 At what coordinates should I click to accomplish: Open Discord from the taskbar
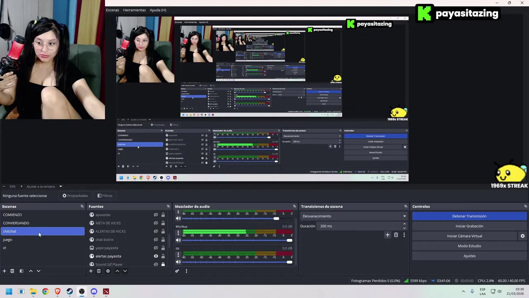coord(94,291)
